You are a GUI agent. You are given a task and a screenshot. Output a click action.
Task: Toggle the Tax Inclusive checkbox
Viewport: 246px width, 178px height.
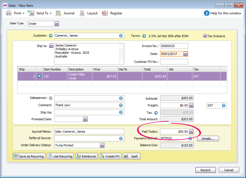pos(205,36)
